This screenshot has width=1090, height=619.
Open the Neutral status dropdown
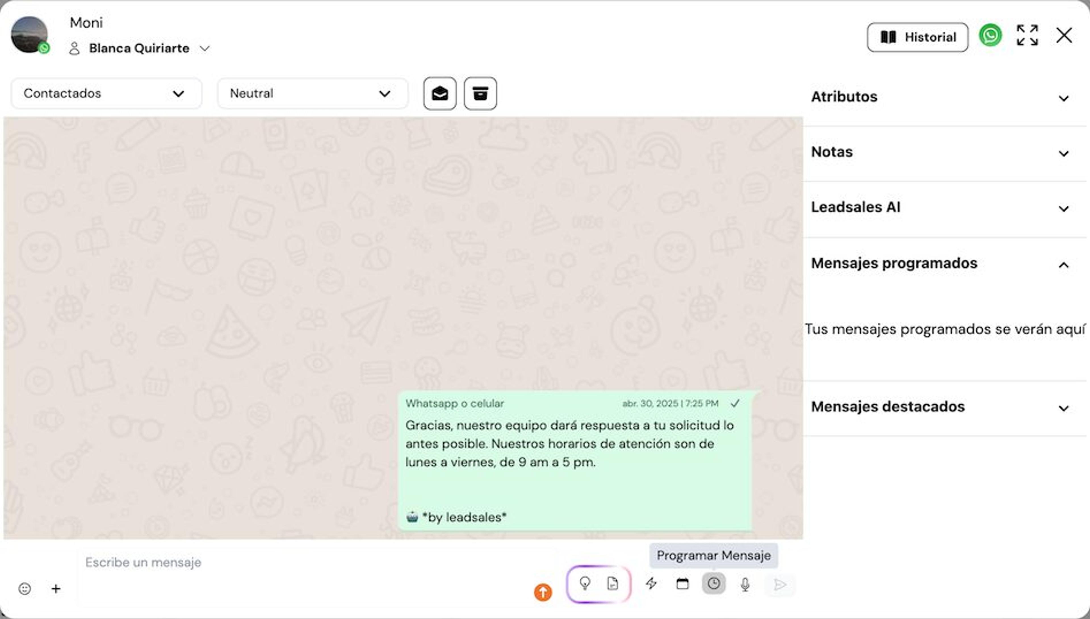[x=313, y=94]
